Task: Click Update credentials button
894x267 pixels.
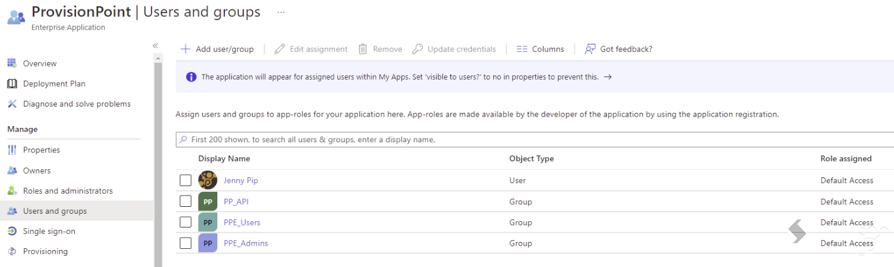Action: (x=454, y=49)
